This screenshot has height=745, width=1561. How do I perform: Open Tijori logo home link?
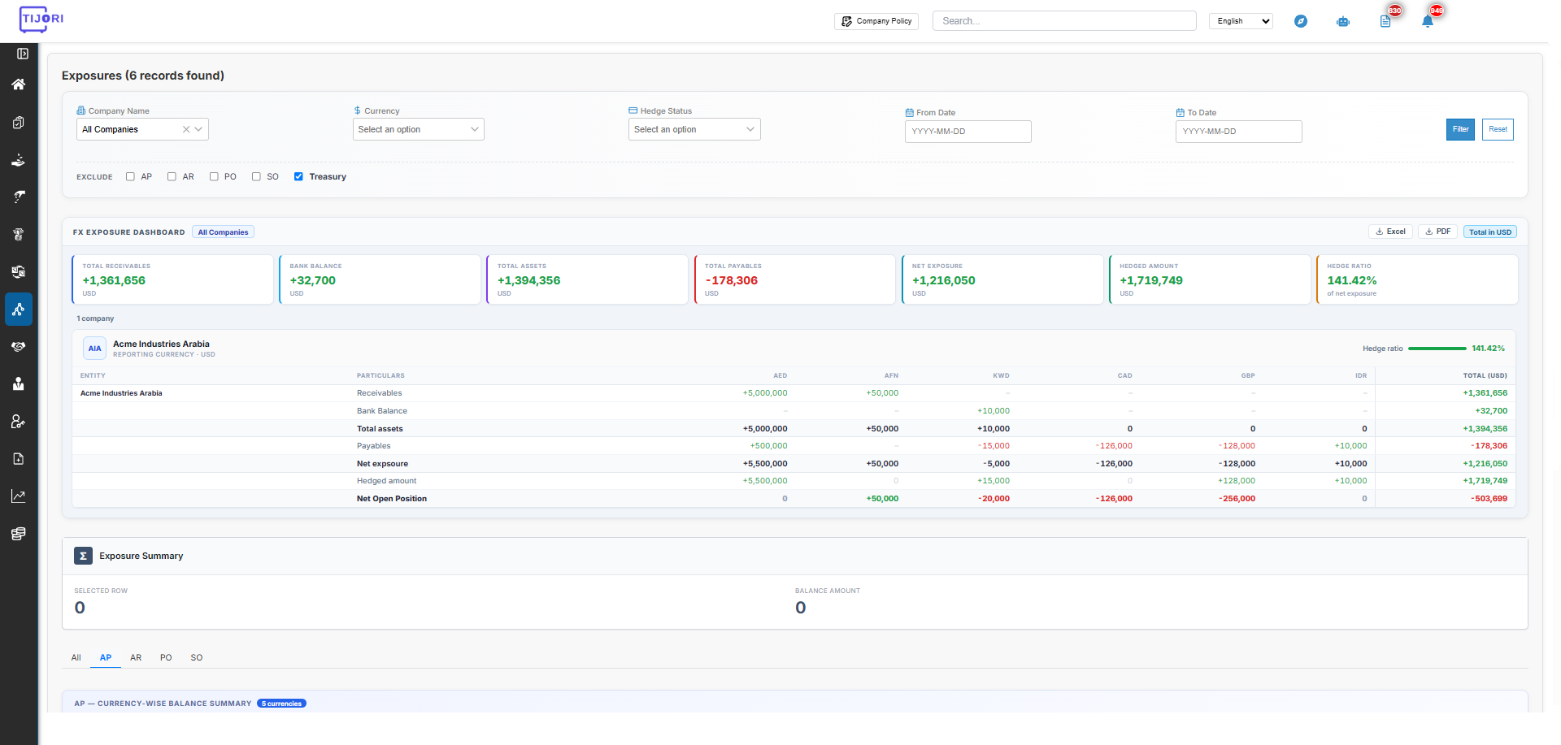[x=41, y=19]
